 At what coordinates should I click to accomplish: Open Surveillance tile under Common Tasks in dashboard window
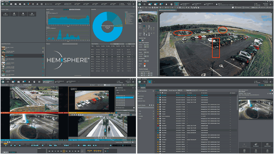5,14
